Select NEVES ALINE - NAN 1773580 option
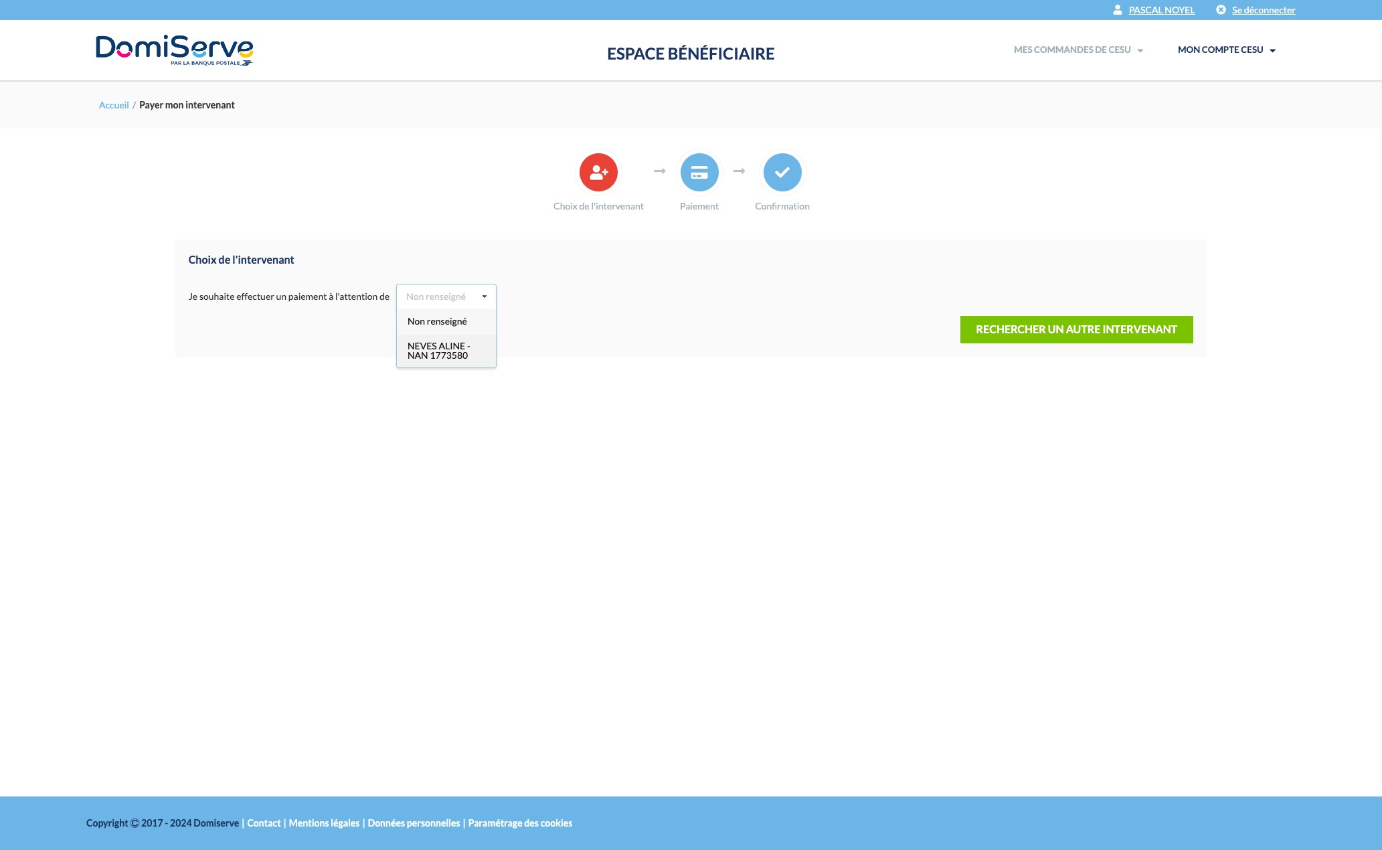The height and width of the screenshot is (850, 1382). (438, 351)
